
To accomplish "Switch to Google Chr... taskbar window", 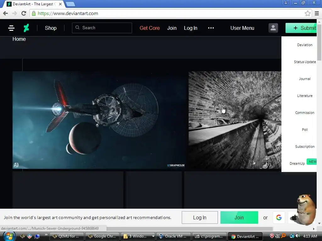I will coord(102,236).
